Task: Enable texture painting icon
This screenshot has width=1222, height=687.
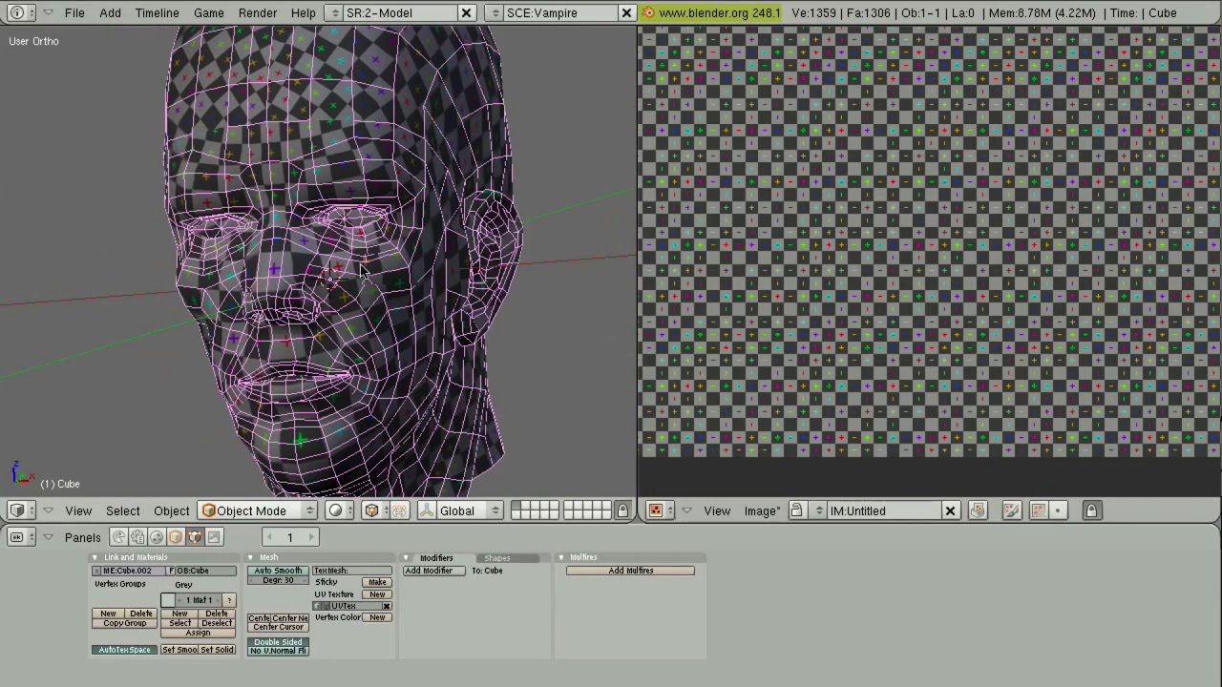Action: tap(1011, 510)
